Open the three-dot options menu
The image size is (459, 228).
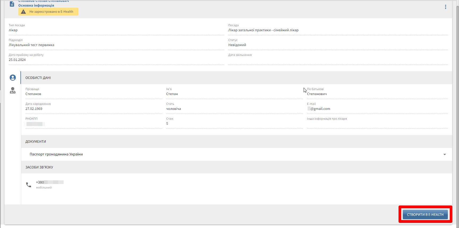click(x=445, y=7)
